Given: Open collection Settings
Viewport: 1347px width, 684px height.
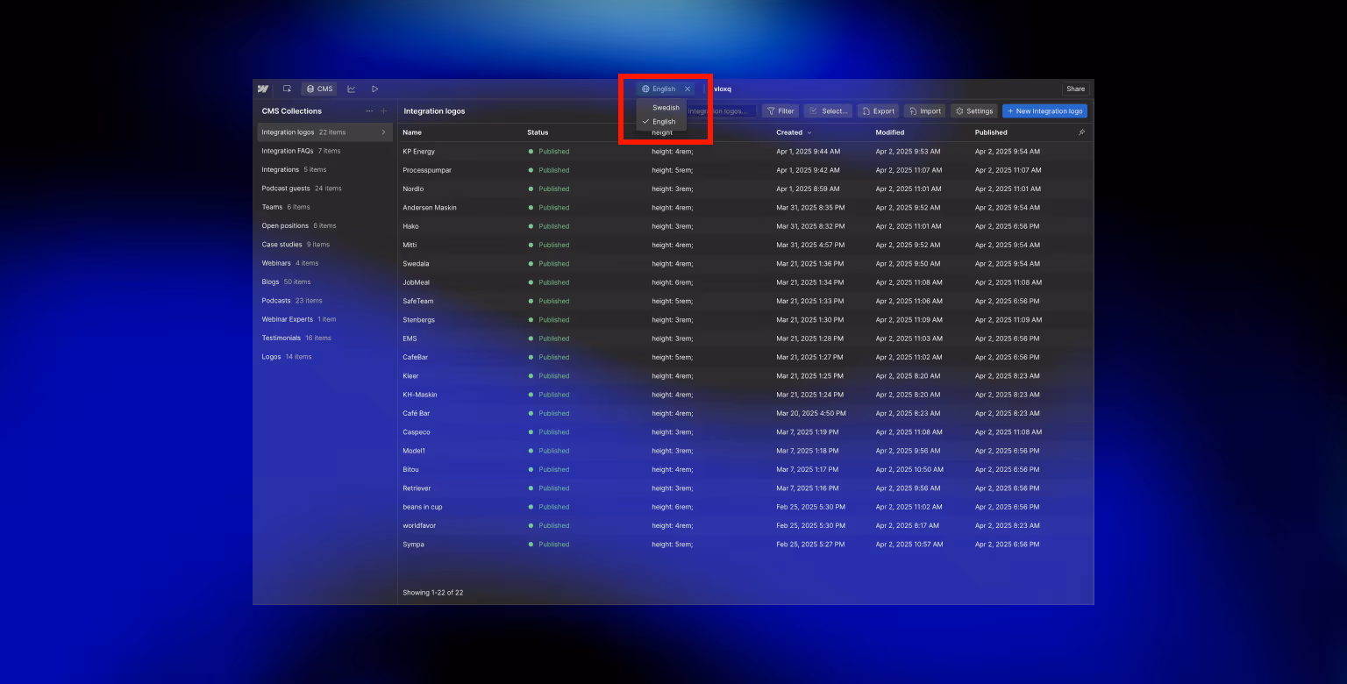Looking at the screenshot, I should 974,111.
